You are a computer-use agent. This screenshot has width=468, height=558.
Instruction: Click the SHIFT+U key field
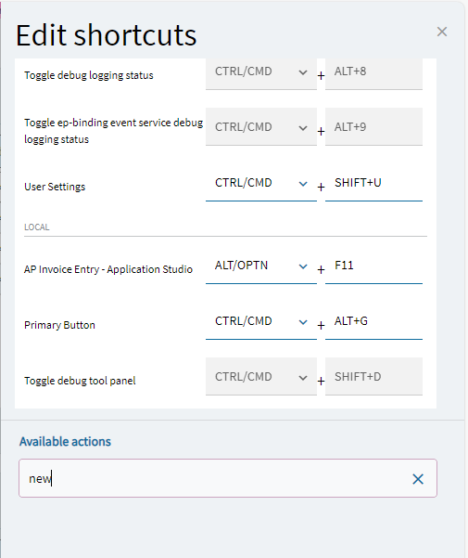373,183
